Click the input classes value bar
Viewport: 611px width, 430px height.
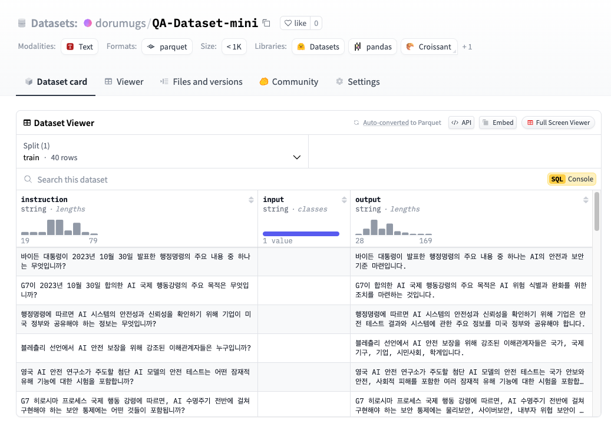point(301,234)
